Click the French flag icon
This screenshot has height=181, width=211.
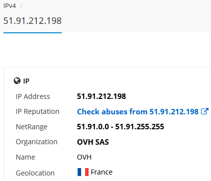pyautogui.click(x=83, y=172)
